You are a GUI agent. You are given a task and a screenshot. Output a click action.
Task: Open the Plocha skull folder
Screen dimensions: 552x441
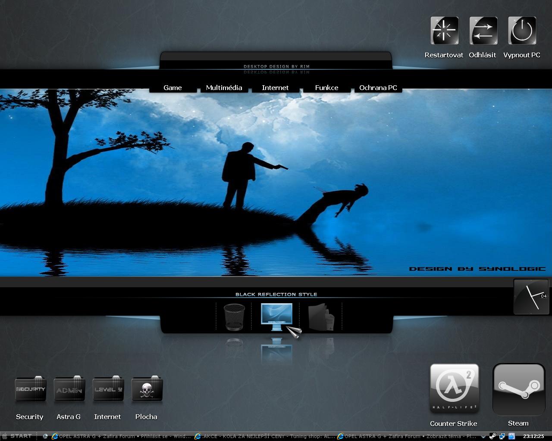coord(147,389)
